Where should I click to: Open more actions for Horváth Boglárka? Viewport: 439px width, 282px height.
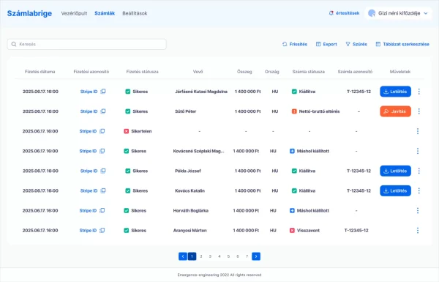coord(418,210)
